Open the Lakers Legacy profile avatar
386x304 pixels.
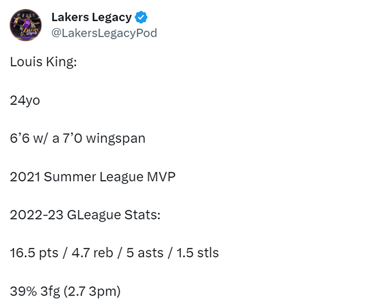click(26, 25)
